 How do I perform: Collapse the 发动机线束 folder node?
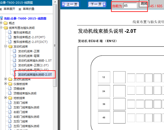(5, 46)
